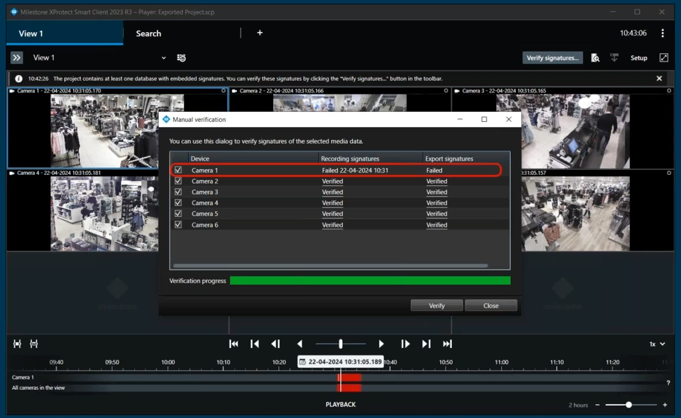The height and width of the screenshot is (418, 681).
Task: Open the View 1 dropdown selector
Action: tap(163, 58)
